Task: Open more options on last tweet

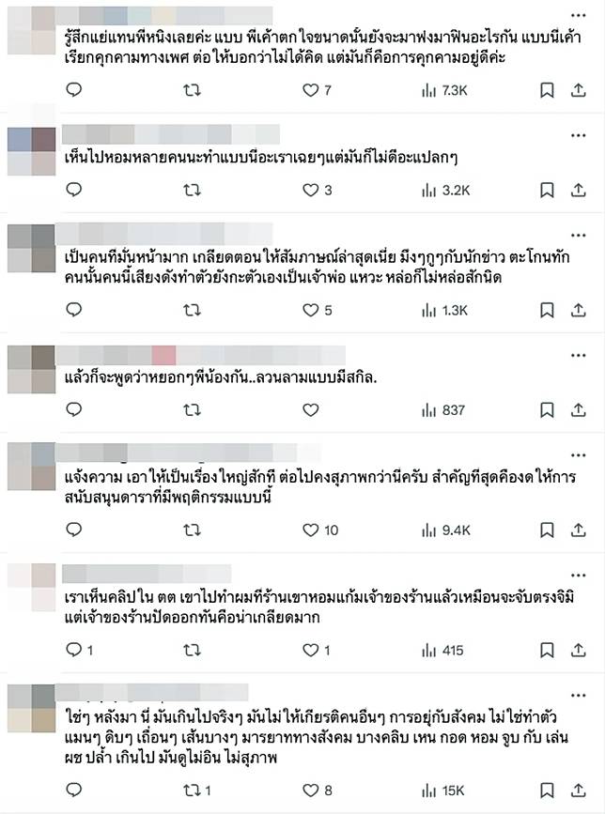Action: point(578,695)
